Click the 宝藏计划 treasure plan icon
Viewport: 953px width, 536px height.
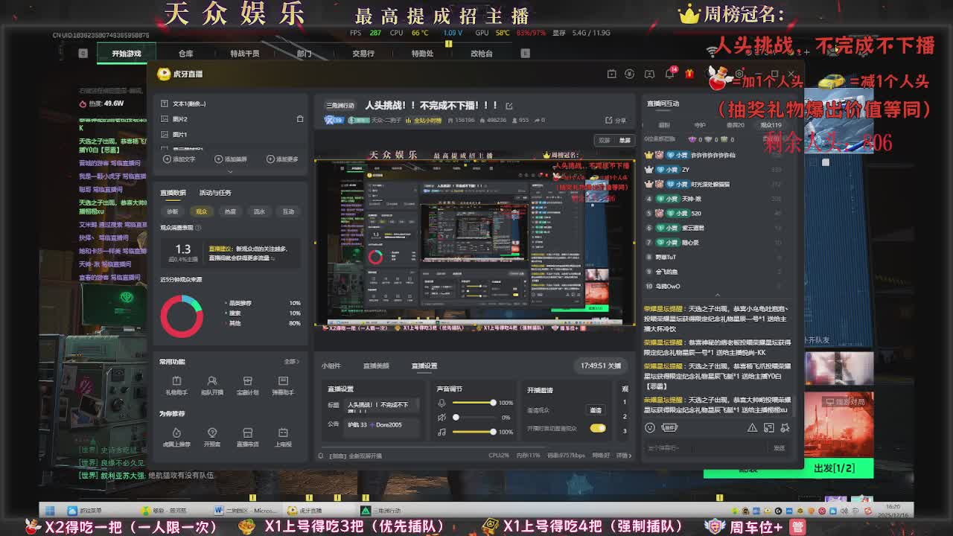tap(248, 384)
